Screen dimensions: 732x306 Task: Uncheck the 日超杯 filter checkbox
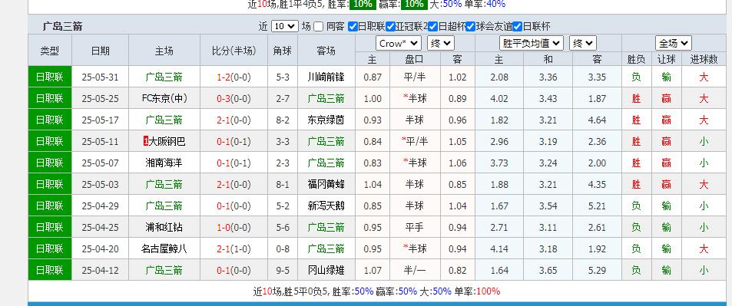[432, 27]
